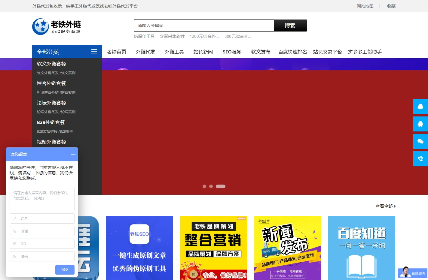The height and width of the screenshot is (280, 428).
Task: Open the 老铁SEO 伪原创工具 product card
Action: tap(139, 248)
